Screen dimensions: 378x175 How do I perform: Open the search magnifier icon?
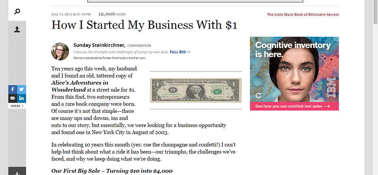(x=17, y=11)
